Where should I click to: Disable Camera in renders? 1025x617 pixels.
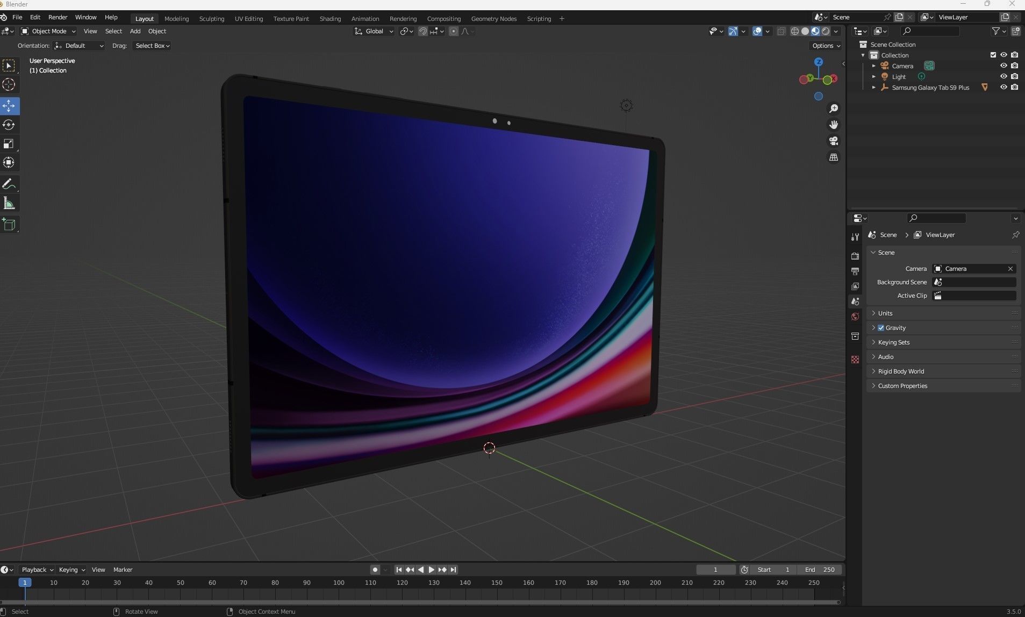tap(1014, 66)
